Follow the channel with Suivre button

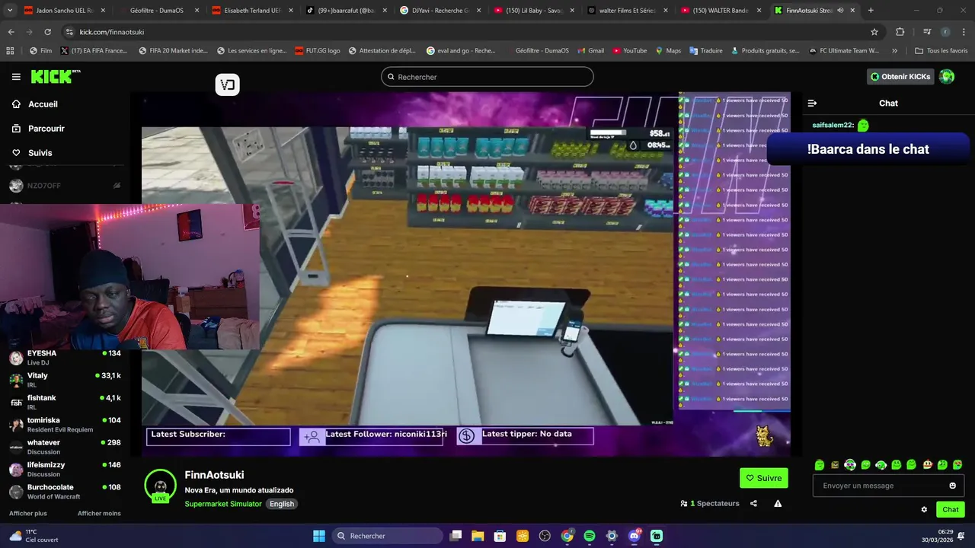pyautogui.click(x=764, y=478)
